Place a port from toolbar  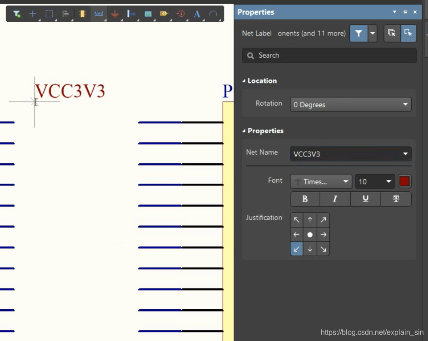click(x=164, y=13)
